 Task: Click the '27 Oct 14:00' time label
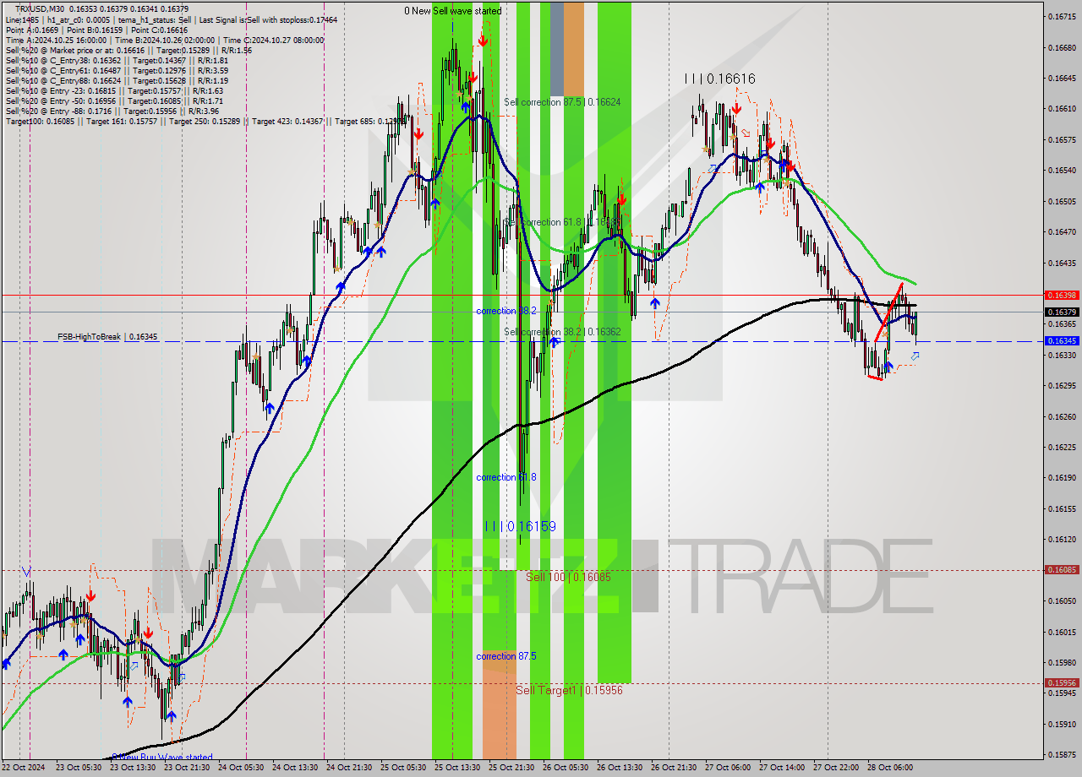coord(782,768)
